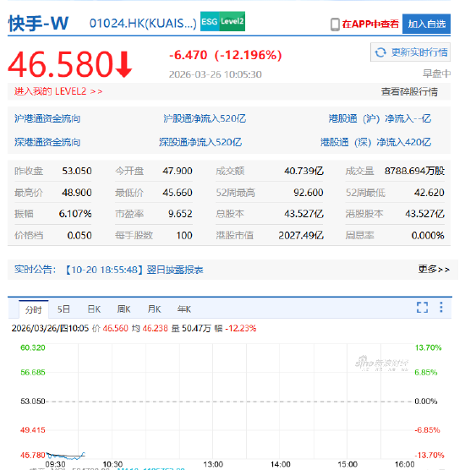Switch to the 周K chart tab
This screenshot has height=470, width=465.
click(x=123, y=309)
